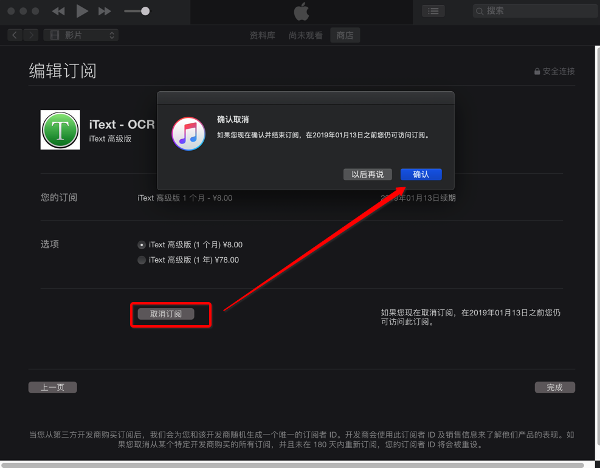This screenshot has height=468, width=600.
Task: Click the play button
Action: pos(81,11)
